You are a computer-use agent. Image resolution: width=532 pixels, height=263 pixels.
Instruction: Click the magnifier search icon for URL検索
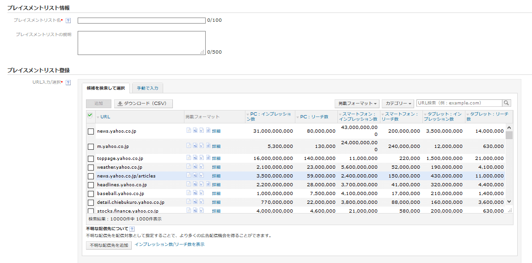tap(507, 103)
